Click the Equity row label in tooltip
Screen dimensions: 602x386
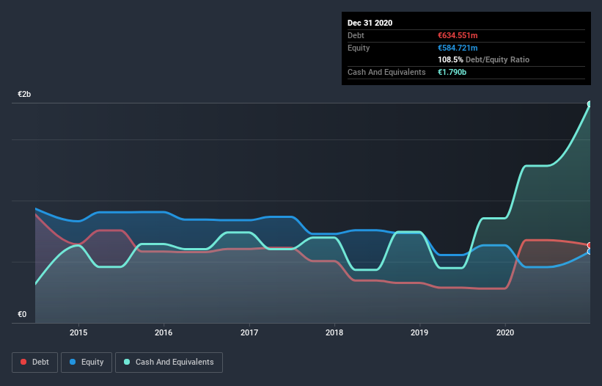pos(359,48)
